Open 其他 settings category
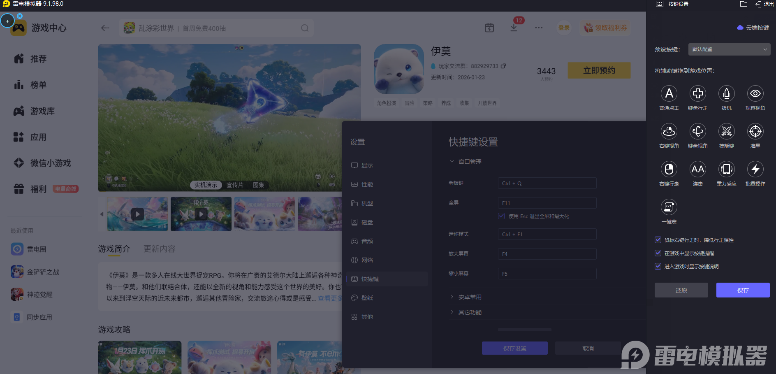The image size is (776, 374). coord(387,317)
